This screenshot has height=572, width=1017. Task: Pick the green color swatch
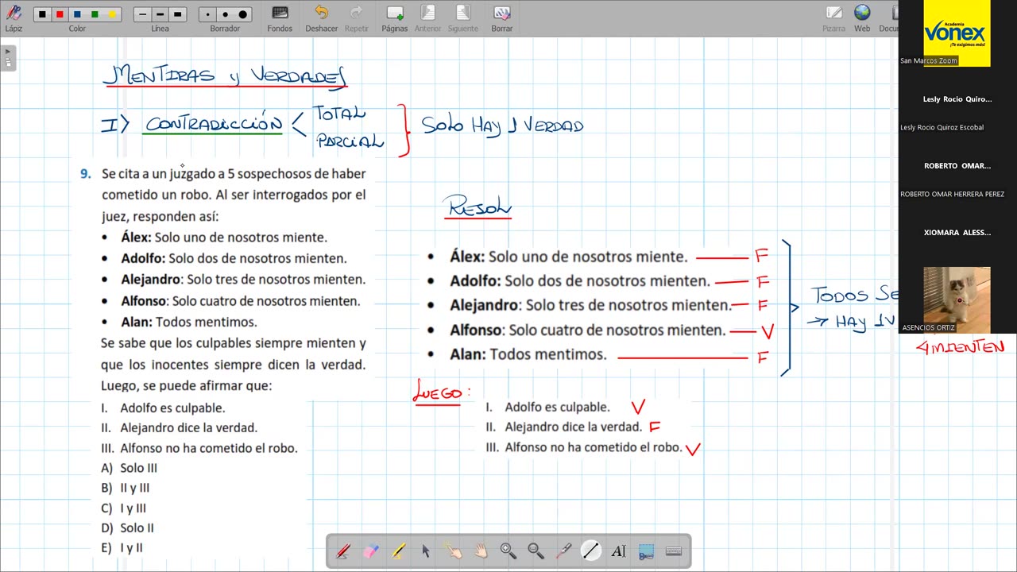95,14
